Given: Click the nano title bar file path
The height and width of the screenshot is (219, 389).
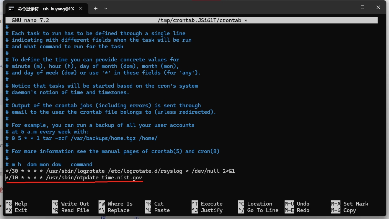Looking at the screenshot, I should tap(202, 20).
